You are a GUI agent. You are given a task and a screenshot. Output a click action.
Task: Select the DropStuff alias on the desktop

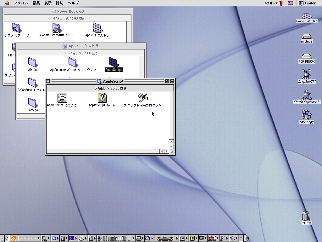click(307, 74)
